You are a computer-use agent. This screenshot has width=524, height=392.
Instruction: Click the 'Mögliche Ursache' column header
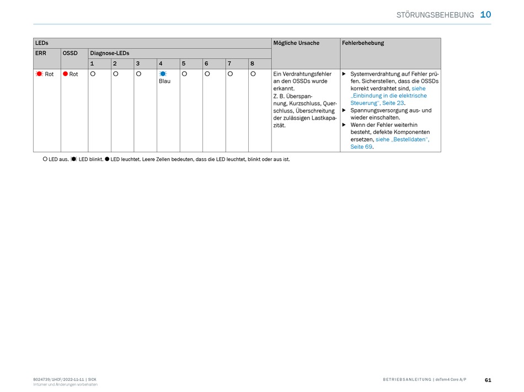pos(296,43)
